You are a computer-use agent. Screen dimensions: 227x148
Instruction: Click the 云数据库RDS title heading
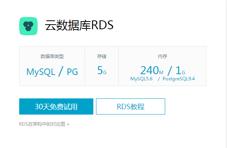(x=79, y=25)
